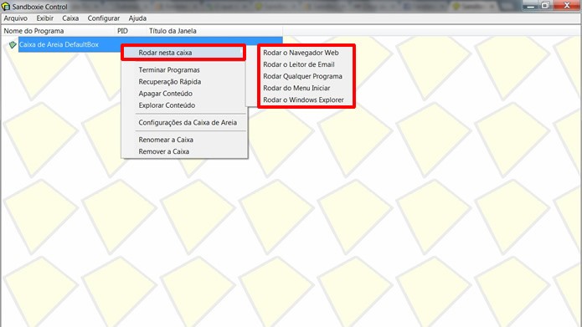Viewport: 582px width, 327px height.
Task: Choose Rodar o Leitor de Email
Action: click(299, 64)
